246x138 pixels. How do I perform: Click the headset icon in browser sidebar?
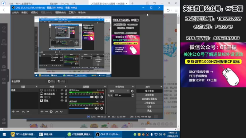click(x=4, y=120)
